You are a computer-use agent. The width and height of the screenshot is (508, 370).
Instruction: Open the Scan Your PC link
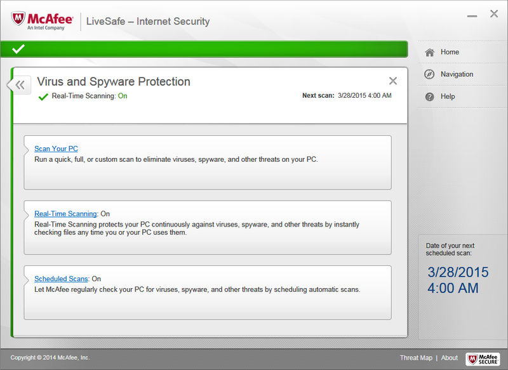click(x=56, y=149)
